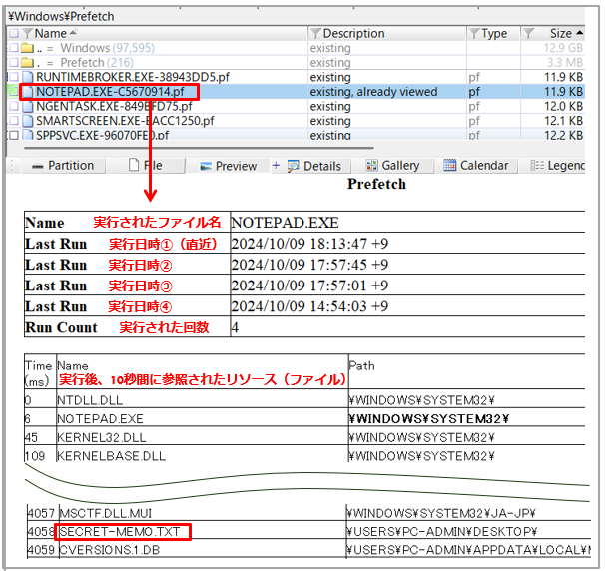Click the Prefetch (216) folder entry
The width and height of the screenshot is (605, 571).
[97, 62]
